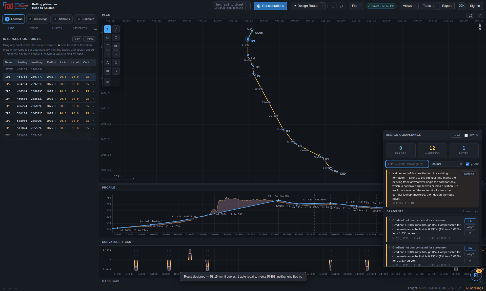Open the Views dropdown menu
The height and width of the screenshot is (291, 486).
409,6
